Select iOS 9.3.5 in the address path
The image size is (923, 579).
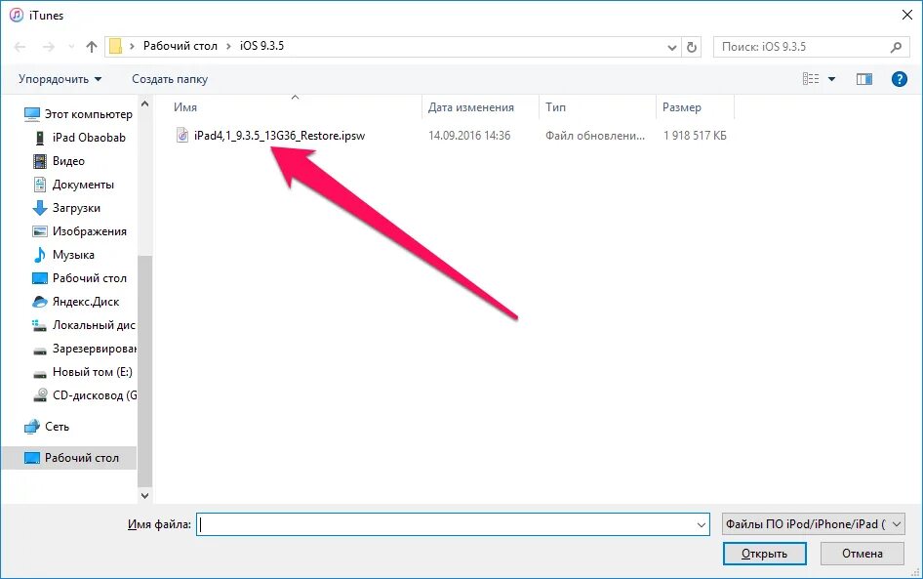click(x=261, y=46)
